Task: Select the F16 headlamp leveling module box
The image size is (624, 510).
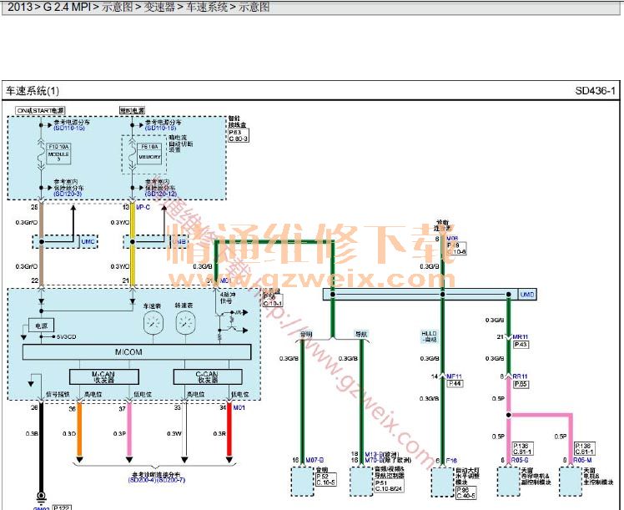Action: pos(443,482)
